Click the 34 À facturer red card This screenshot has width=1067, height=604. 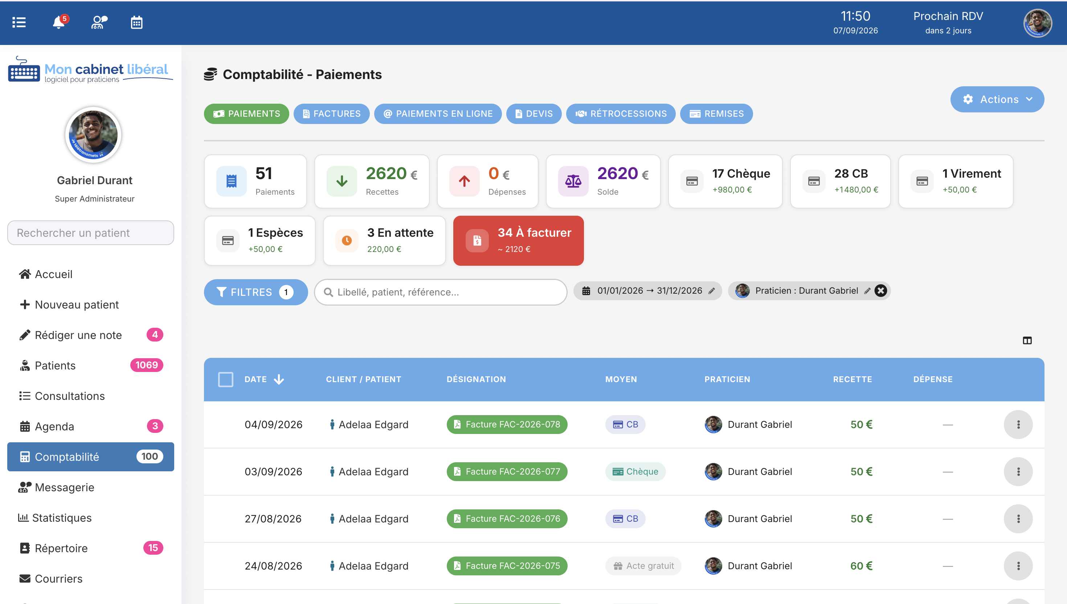pos(518,241)
